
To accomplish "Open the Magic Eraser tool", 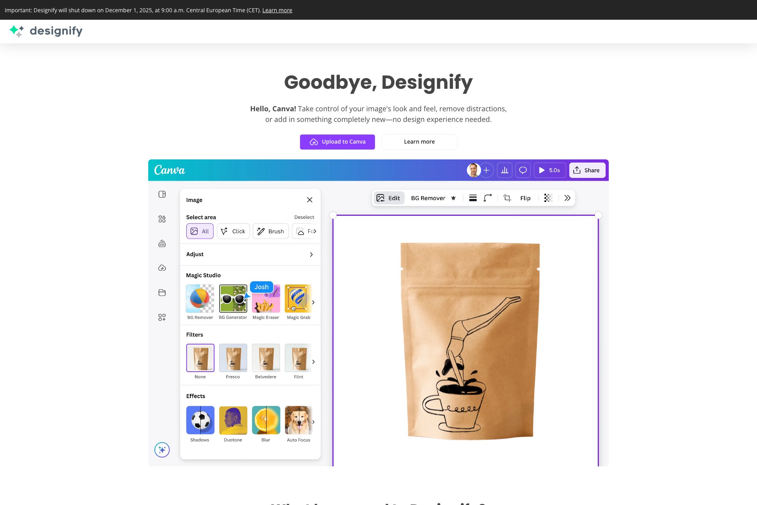I will pyautogui.click(x=266, y=298).
